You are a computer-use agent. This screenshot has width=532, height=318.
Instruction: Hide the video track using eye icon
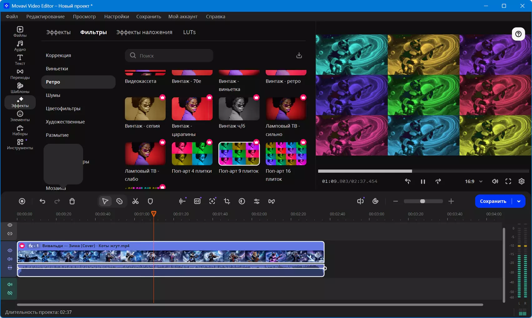(x=10, y=250)
